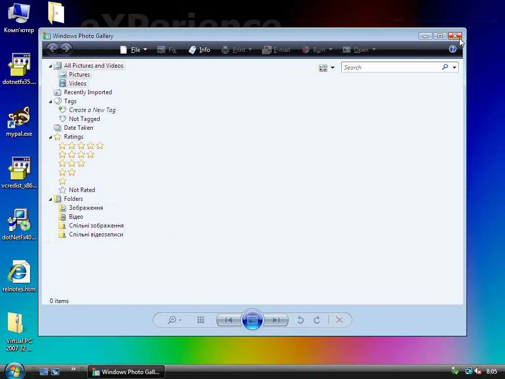The width and height of the screenshot is (505, 379).
Task: Open the zoom magnifier control
Action: click(x=174, y=320)
